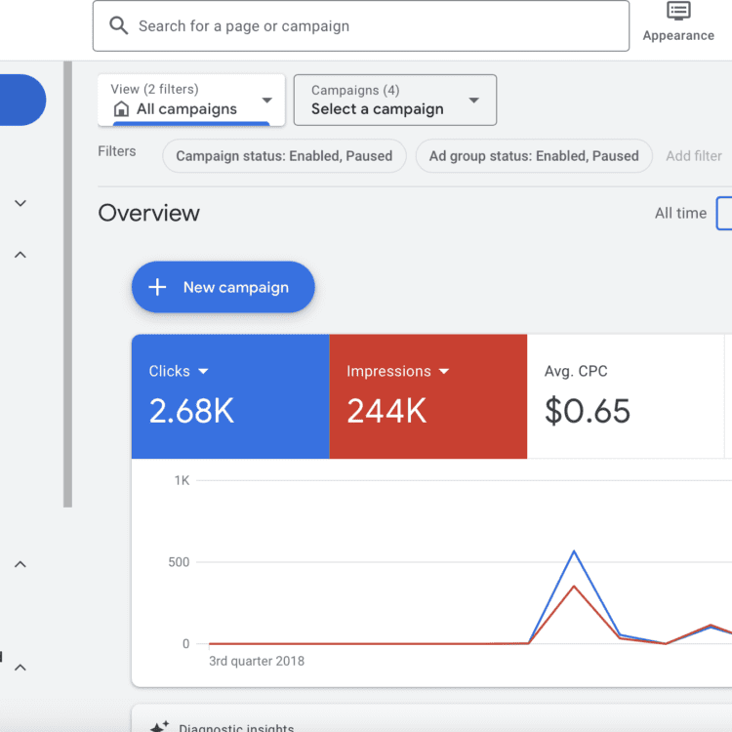
Task: Click the 3rd quarter 2018 axis label
Action: pos(257,661)
